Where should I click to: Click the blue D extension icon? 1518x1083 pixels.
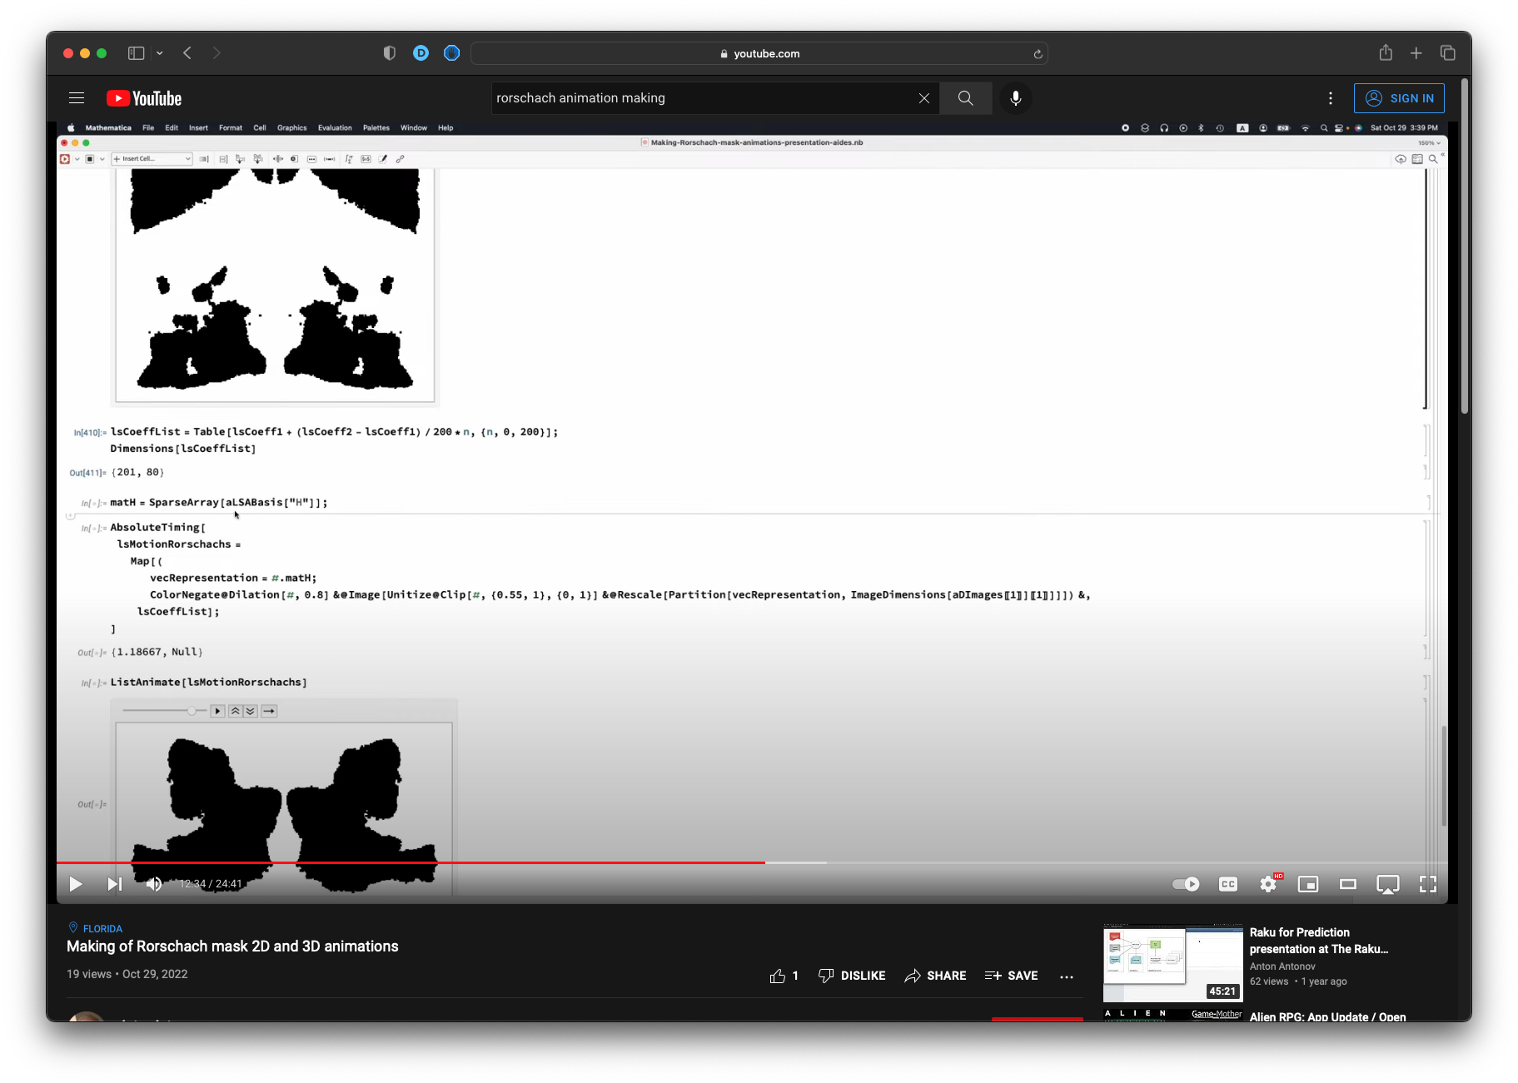(x=421, y=53)
